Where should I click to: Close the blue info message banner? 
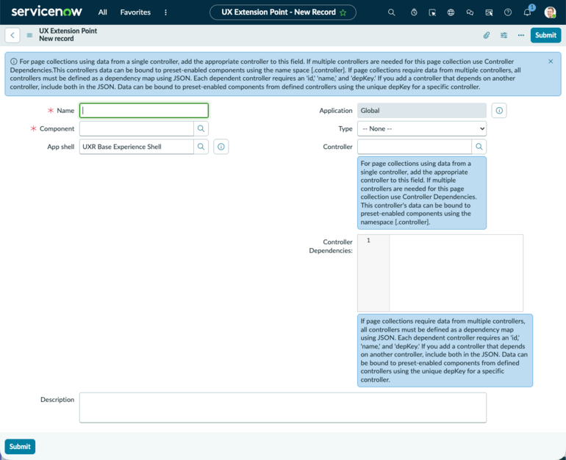551,61
